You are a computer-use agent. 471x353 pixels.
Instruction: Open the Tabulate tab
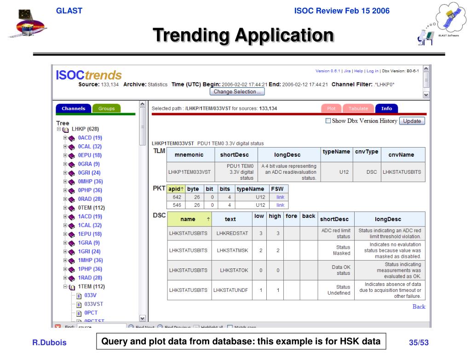point(358,108)
